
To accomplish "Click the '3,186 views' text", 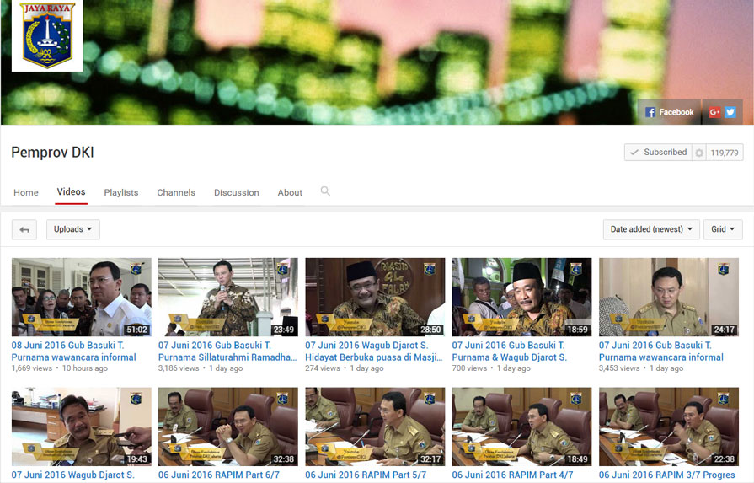I will (x=179, y=368).
